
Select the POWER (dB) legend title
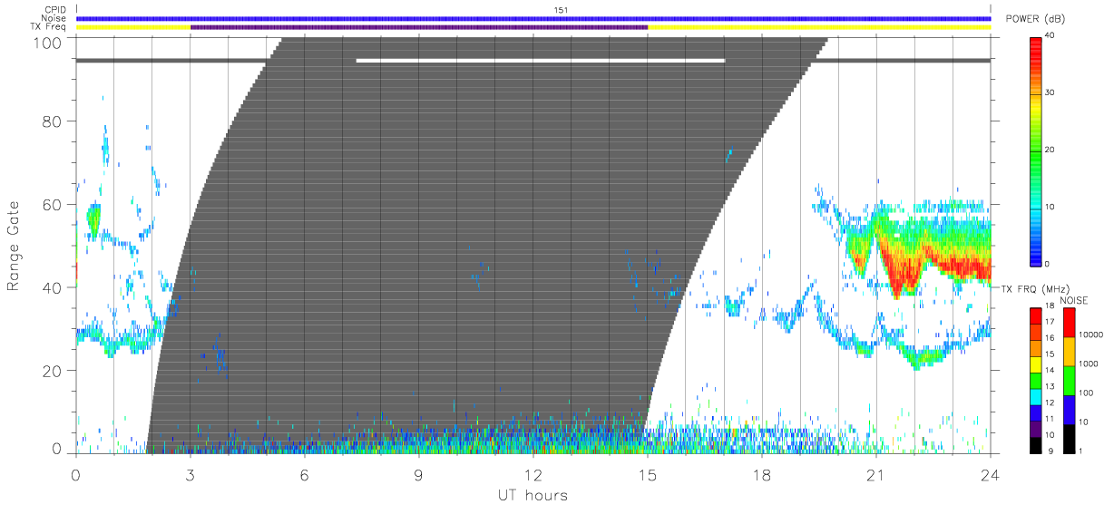point(1034,19)
